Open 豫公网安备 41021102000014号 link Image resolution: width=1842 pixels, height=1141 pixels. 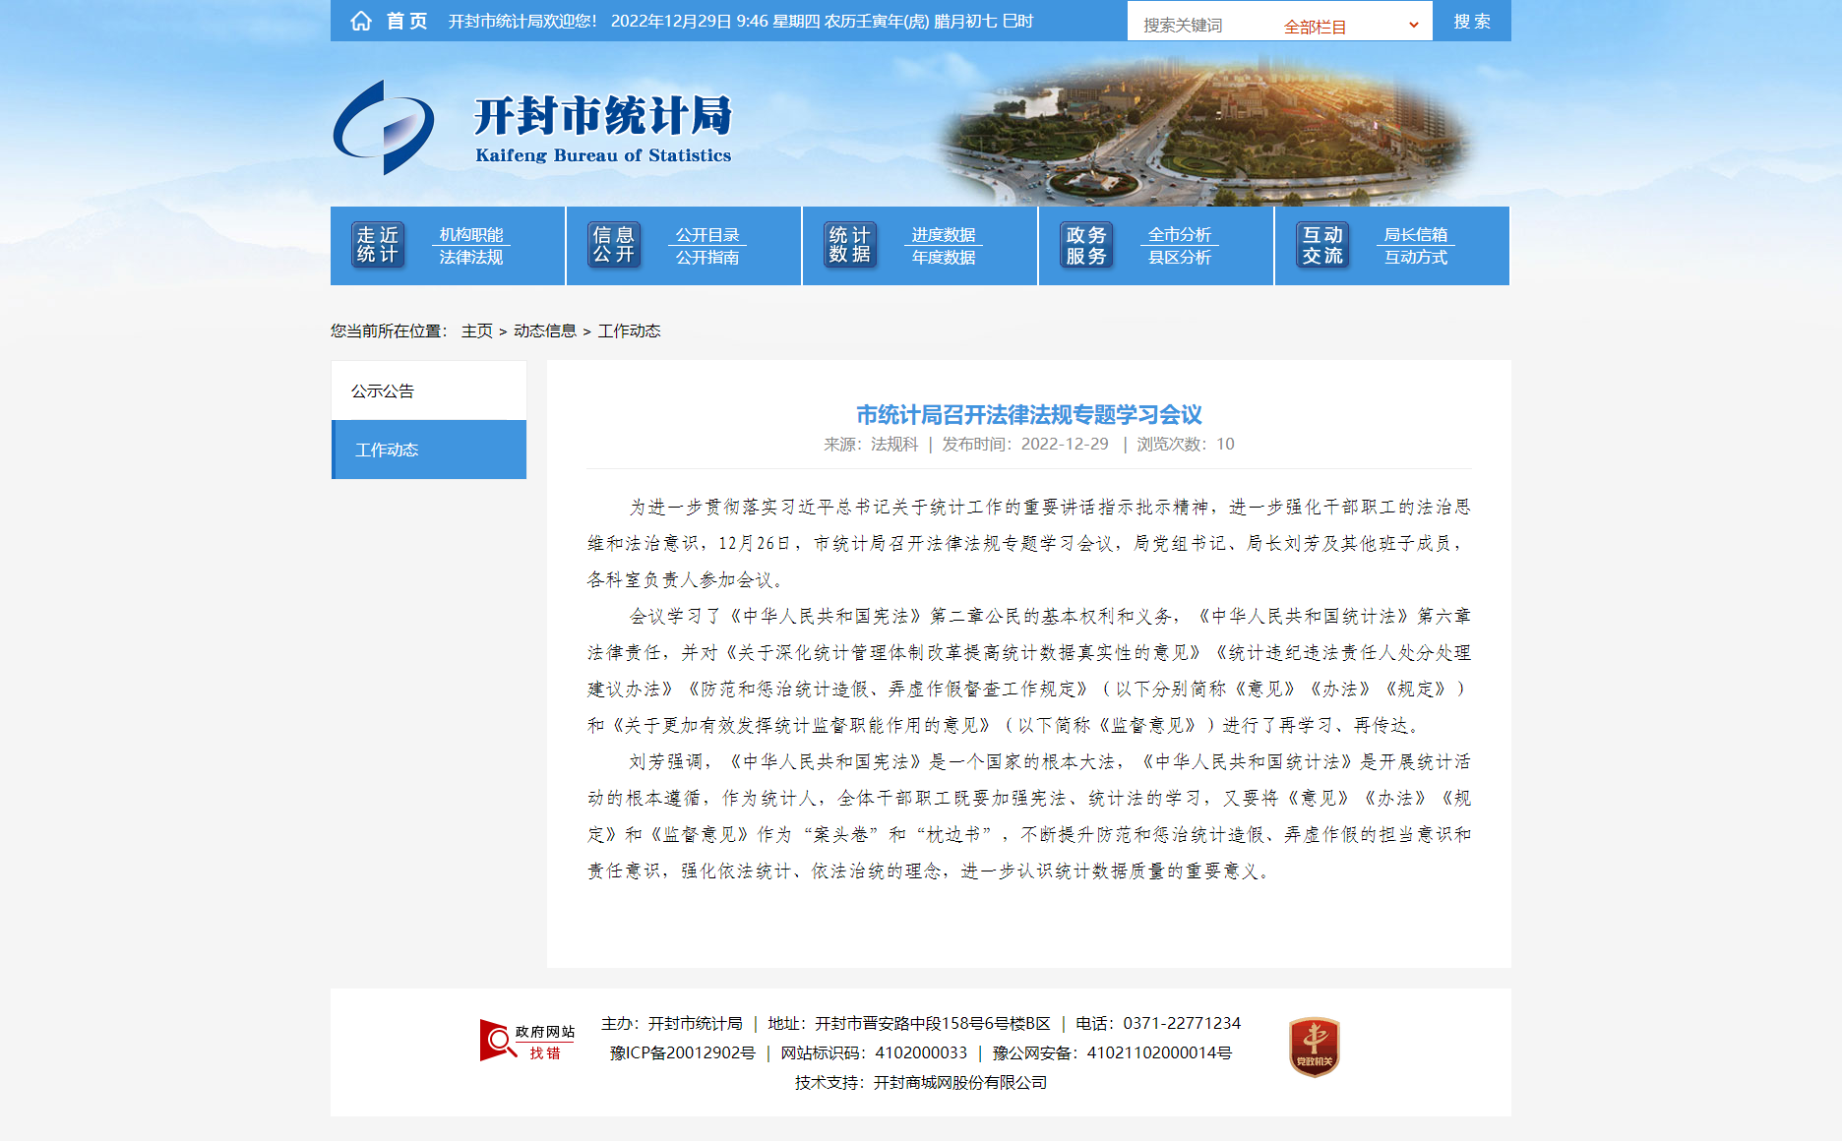[1112, 1052]
